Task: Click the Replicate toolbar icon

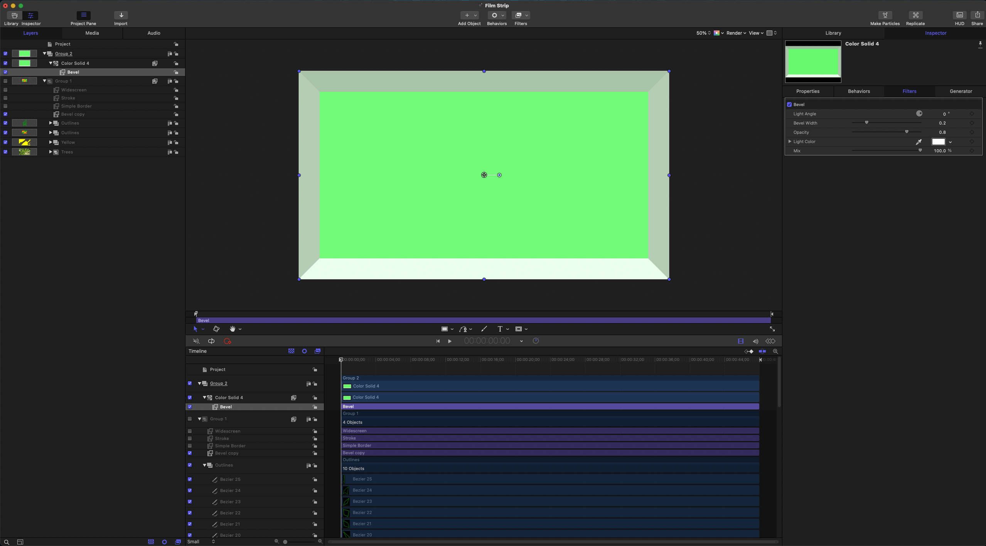Action: coord(915,15)
